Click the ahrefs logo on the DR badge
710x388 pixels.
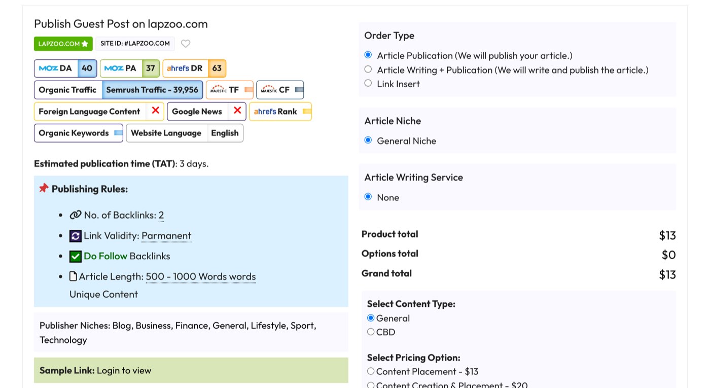[x=178, y=68]
